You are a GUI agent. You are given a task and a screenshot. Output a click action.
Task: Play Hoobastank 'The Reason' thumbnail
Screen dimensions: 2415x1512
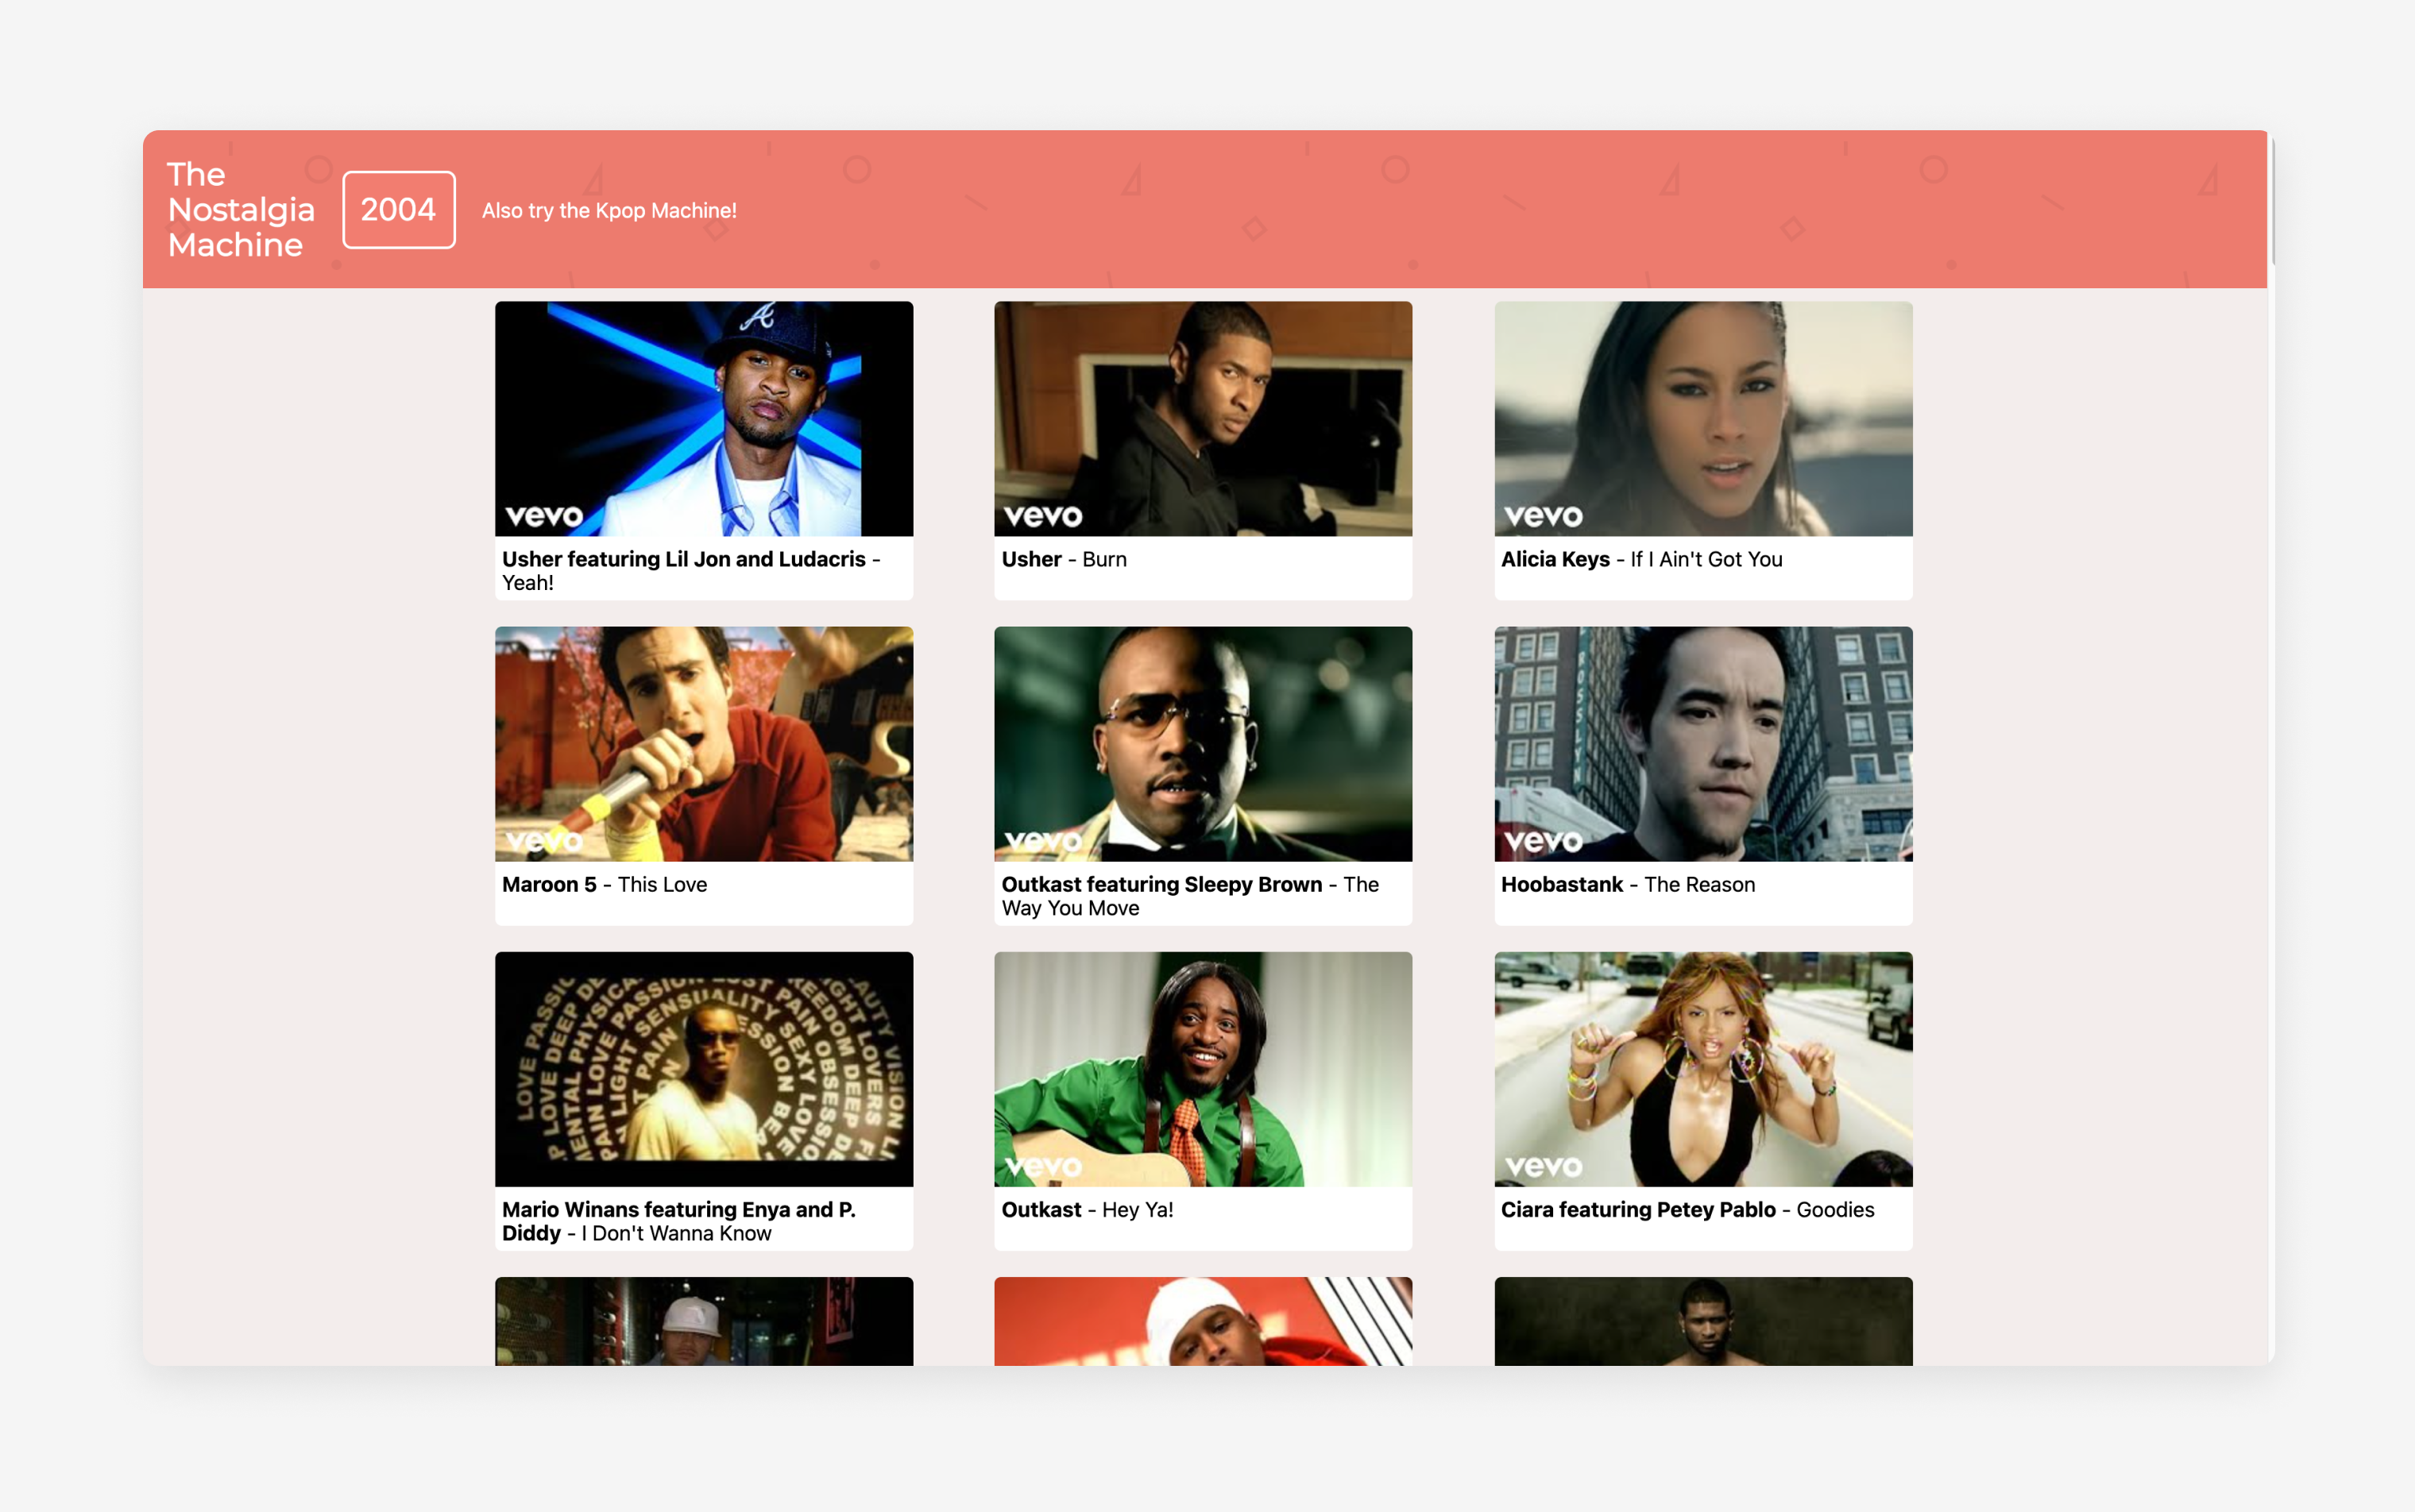click(x=1702, y=744)
